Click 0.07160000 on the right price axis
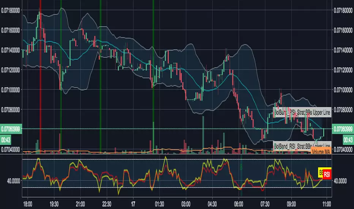The height and width of the screenshot is (209, 354). [343, 30]
